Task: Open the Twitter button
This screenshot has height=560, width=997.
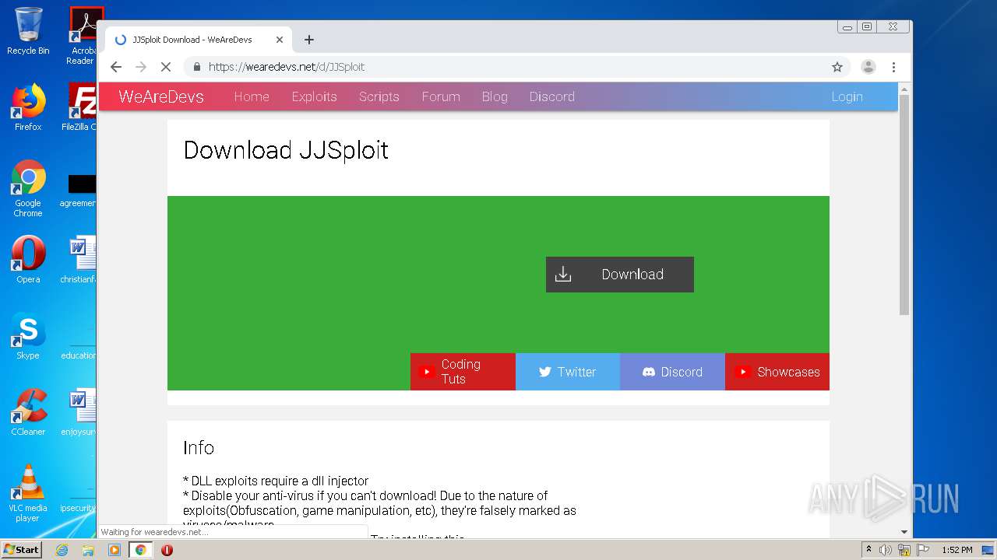Action: (x=568, y=372)
